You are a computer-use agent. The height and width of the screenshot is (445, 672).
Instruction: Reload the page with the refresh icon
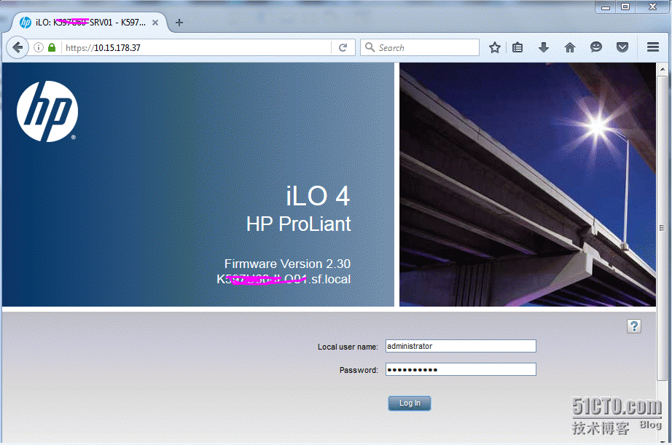point(343,47)
